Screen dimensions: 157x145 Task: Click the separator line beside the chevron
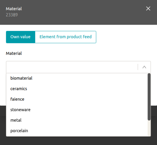138,67
